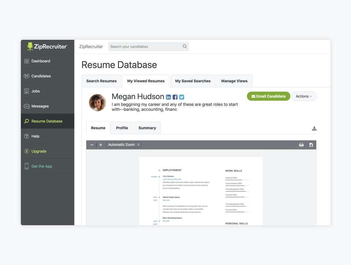Click the save document icon in viewer toolbar
Viewport: 351px width, 265px height.
(x=311, y=145)
